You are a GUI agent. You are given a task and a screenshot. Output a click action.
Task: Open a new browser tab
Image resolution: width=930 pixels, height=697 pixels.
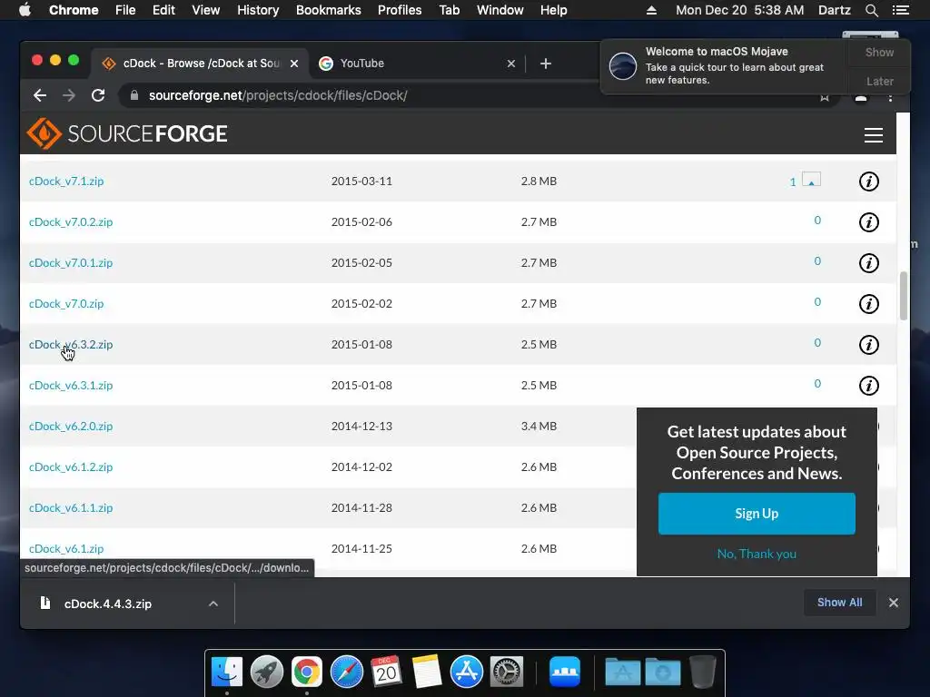546,64
